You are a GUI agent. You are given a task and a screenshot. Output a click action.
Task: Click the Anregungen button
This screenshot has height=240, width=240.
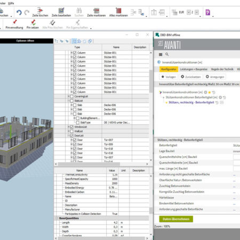[x=215, y=77]
